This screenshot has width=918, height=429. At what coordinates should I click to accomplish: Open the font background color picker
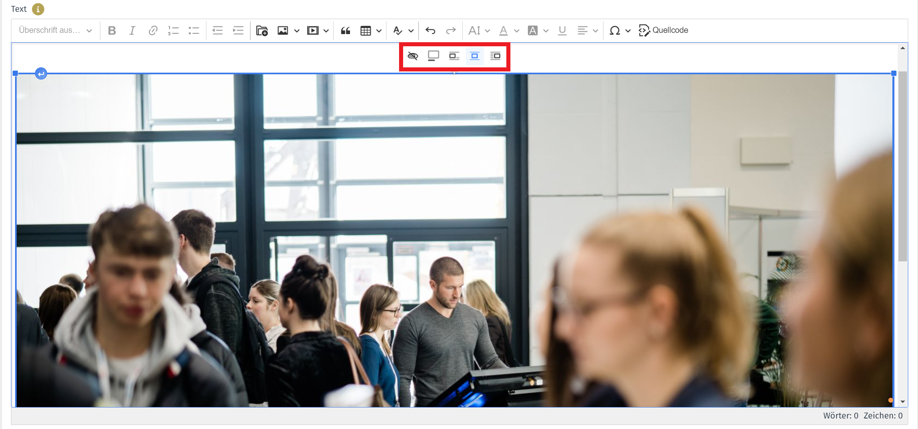[x=538, y=30]
